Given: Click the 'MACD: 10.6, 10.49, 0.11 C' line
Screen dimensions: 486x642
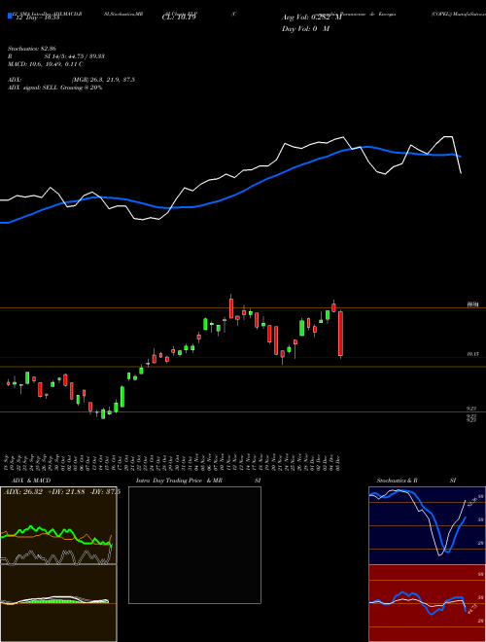Looking at the screenshot, I should pyautogui.click(x=46, y=64).
